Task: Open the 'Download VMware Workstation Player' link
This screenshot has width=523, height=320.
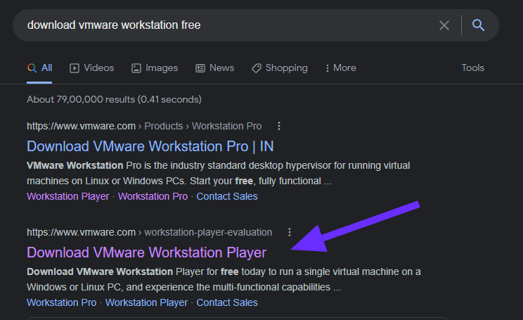Action: tap(146, 252)
